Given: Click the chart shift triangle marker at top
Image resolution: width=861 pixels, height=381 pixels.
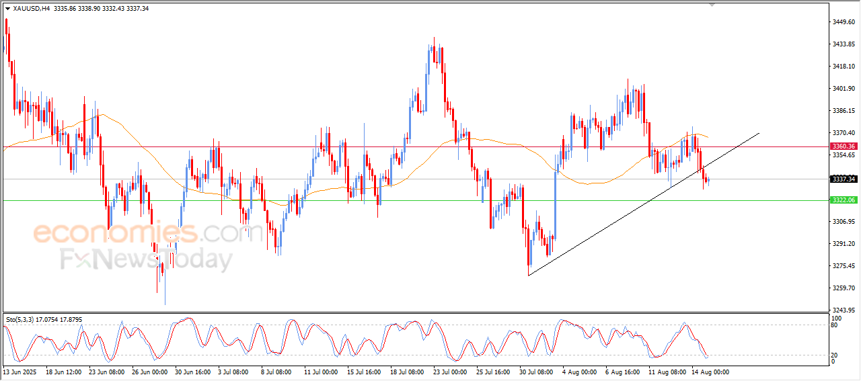Looking at the screenshot, I should click(x=713, y=5).
